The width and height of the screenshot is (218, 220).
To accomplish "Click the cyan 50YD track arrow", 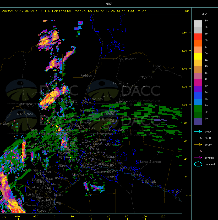I will [x=198, y=131].
